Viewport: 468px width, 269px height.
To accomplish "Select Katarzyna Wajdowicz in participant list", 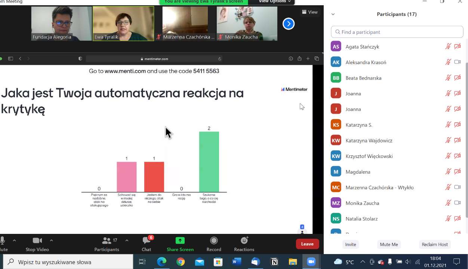I will [x=369, y=140].
